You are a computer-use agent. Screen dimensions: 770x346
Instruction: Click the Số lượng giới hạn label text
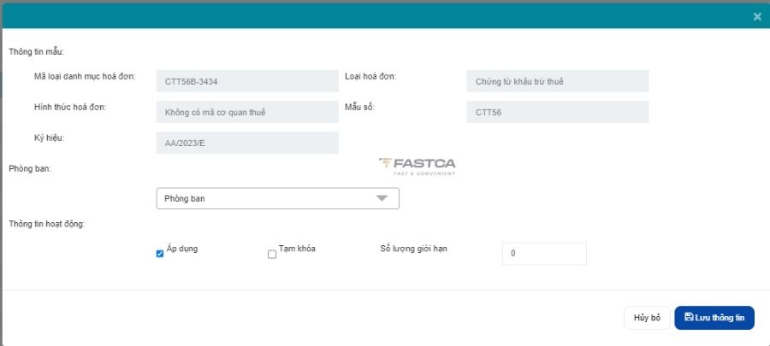414,249
